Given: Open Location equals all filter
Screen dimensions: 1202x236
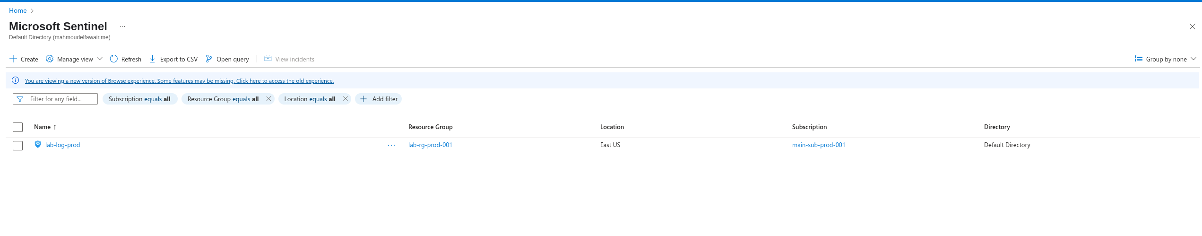Looking at the screenshot, I should [310, 99].
